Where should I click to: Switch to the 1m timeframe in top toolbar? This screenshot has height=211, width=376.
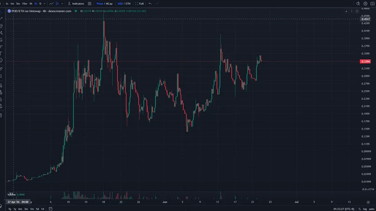pos(12,4)
